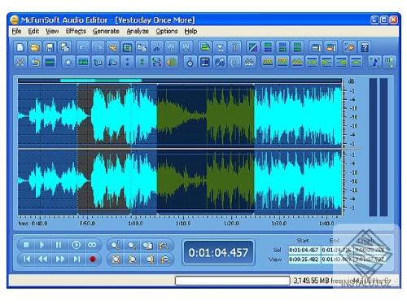Click the crossed tools icon in second toolbar

pos(20,62)
